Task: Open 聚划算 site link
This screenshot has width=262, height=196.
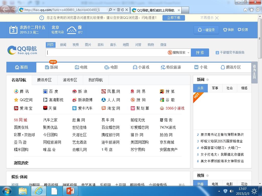Action: (x=140, y=108)
